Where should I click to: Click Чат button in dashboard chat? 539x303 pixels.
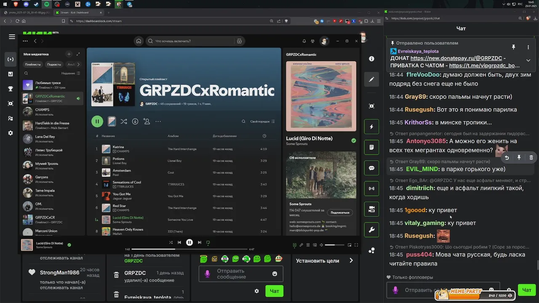[x=274, y=291]
